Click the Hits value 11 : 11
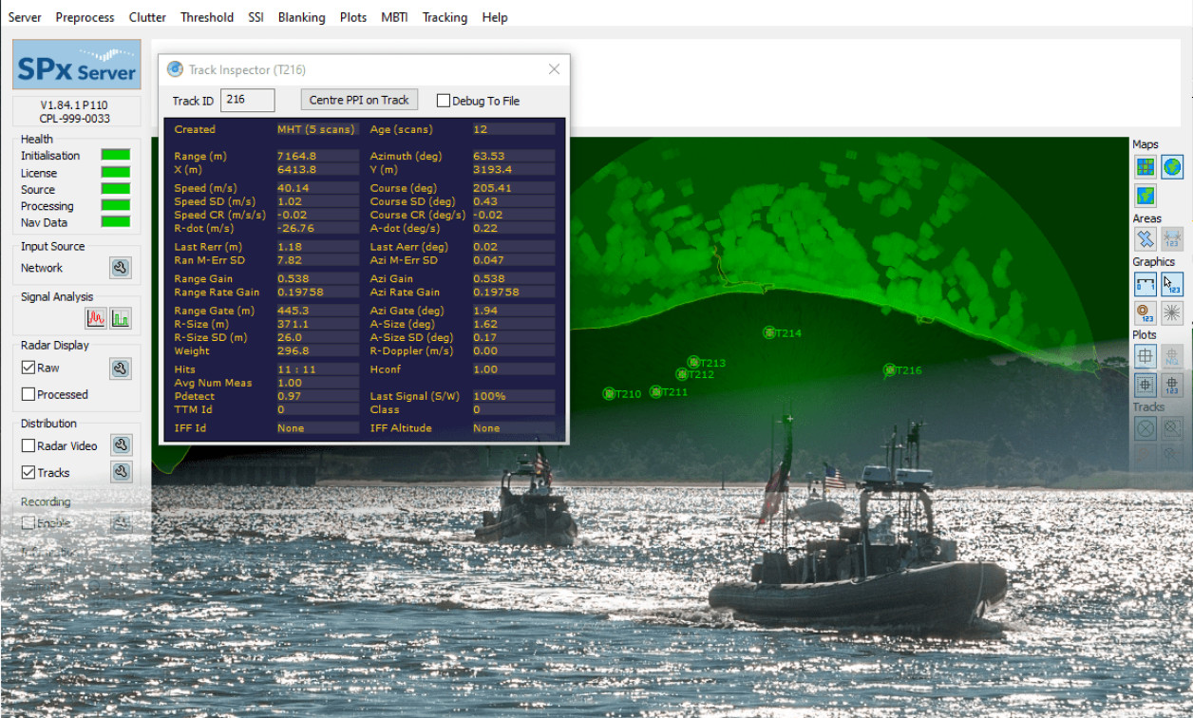 [x=317, y=369]
